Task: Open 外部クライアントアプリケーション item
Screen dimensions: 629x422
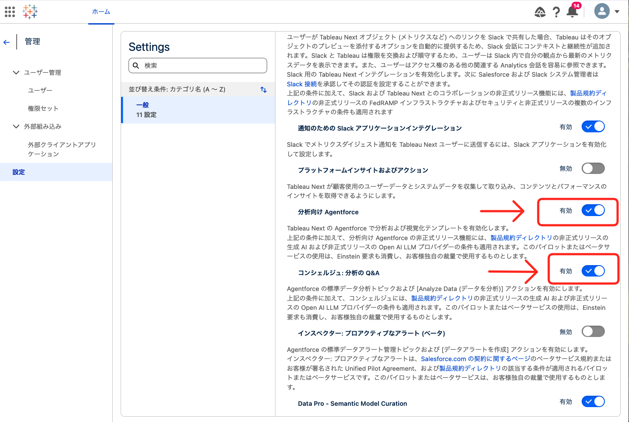Action: tap(62, 149)
